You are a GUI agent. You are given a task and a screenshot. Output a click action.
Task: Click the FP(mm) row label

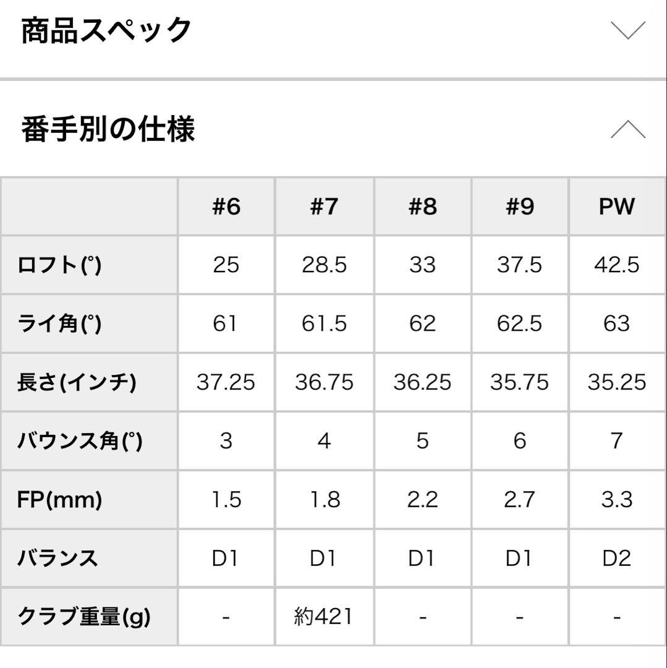tap(59, 500)
